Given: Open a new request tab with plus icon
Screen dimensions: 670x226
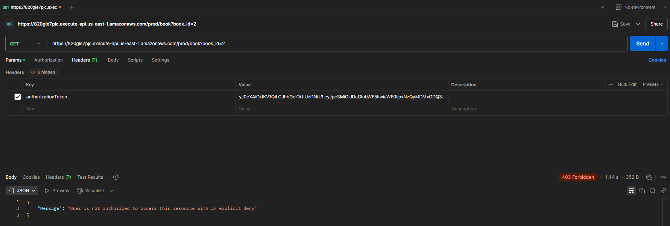Looking at the screenshot, I should coord(72,7).
